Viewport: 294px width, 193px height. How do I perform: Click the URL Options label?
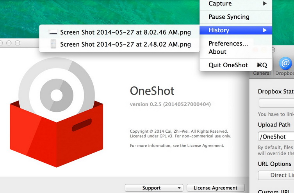coord(274,164)
